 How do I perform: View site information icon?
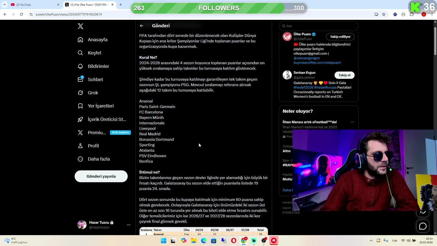(x=31, y=14)
